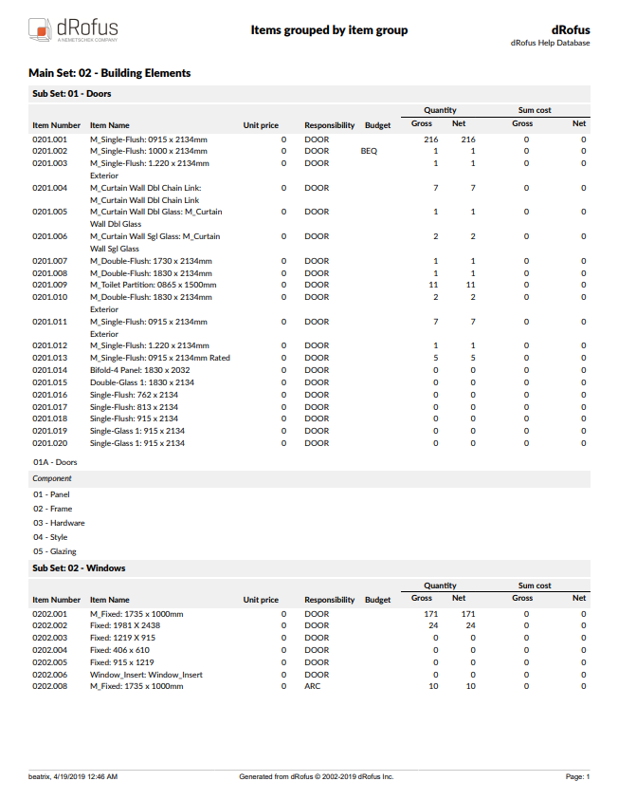This screenshot has width=618, height=800.
Task: Select the '03 - Hardware' component
Action: [x=59, y=523]
